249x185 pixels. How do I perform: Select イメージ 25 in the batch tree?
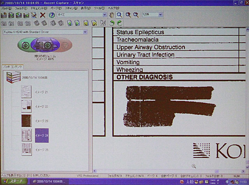[x=42, y=150]
